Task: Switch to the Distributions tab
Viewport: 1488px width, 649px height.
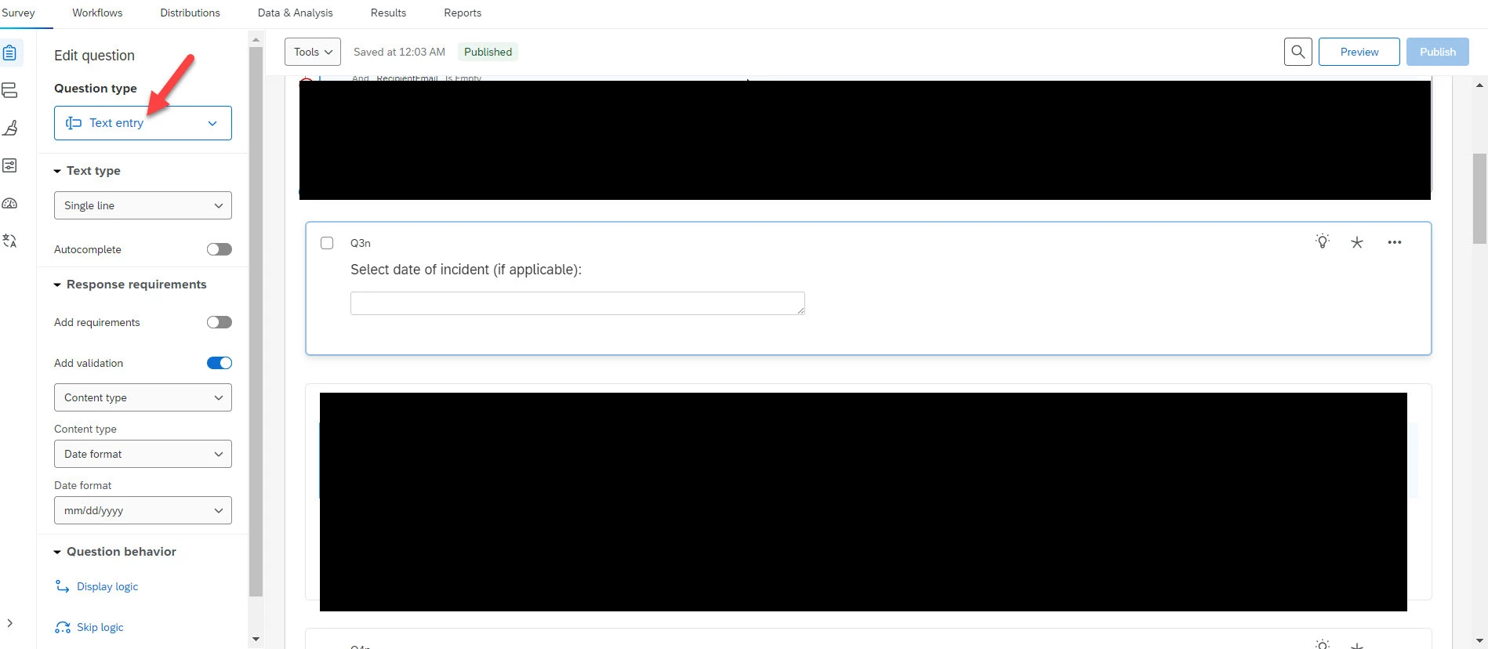Action: [190, 13]
